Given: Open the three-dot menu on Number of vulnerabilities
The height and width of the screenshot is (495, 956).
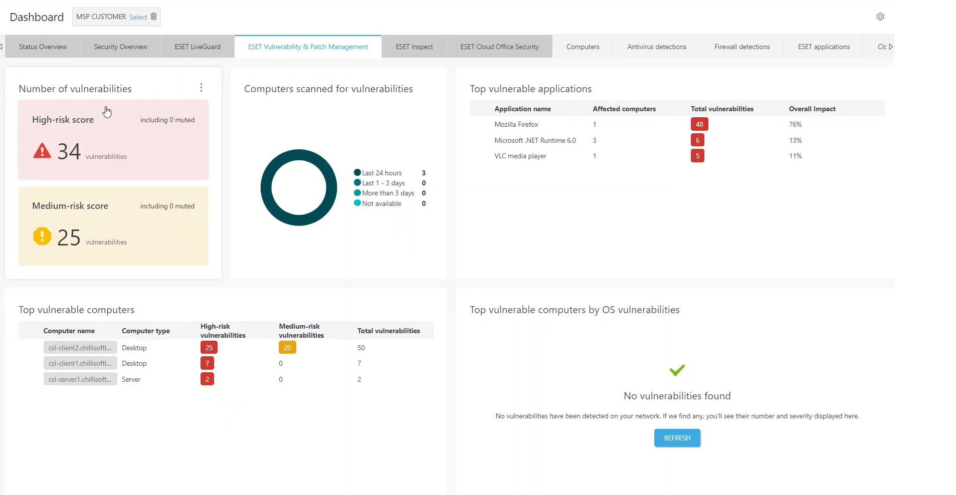Looking at the screenshot, I should click(x=201, y=88).
